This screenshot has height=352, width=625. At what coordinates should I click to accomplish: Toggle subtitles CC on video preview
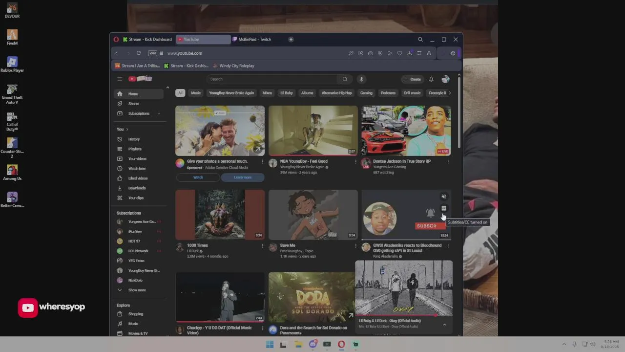pyautogui.click(x=444, y=208)
